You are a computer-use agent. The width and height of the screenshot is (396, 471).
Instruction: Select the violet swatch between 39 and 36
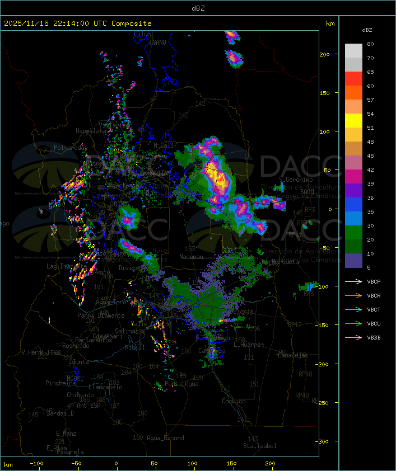click(x=353, y=191)
